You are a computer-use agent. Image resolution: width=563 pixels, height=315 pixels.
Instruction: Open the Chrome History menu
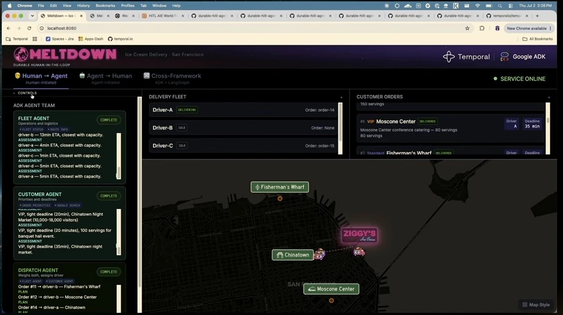coord(83,6)
